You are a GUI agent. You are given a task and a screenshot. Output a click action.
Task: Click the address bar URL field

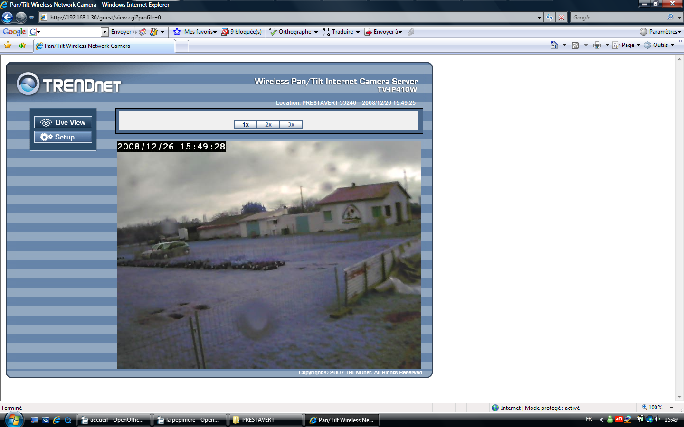[x=287, y=18]
